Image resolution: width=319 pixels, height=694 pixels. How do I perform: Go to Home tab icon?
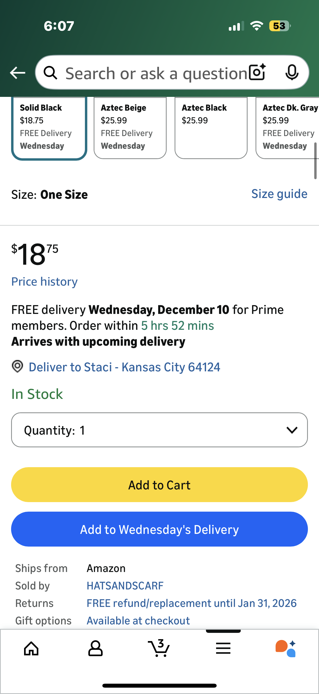coord(31,648)
